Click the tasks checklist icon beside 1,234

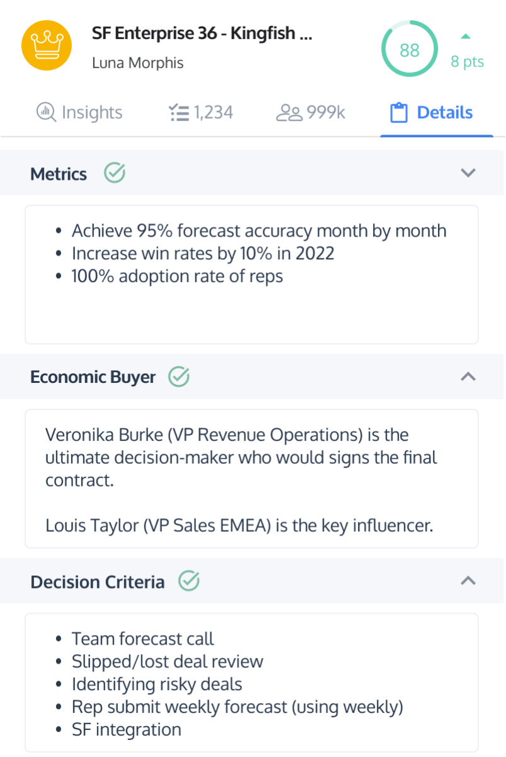[x=179, y=113]
